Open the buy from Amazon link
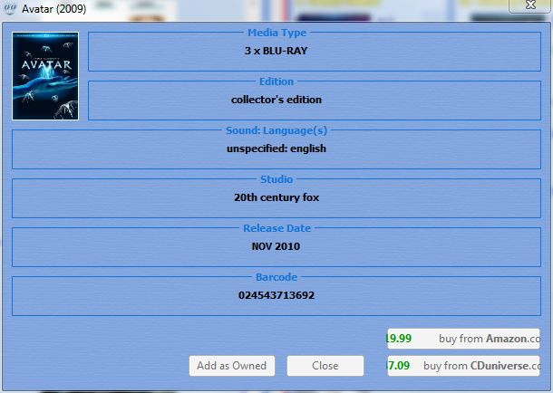 pyautogui.click(x=463, y=339)
